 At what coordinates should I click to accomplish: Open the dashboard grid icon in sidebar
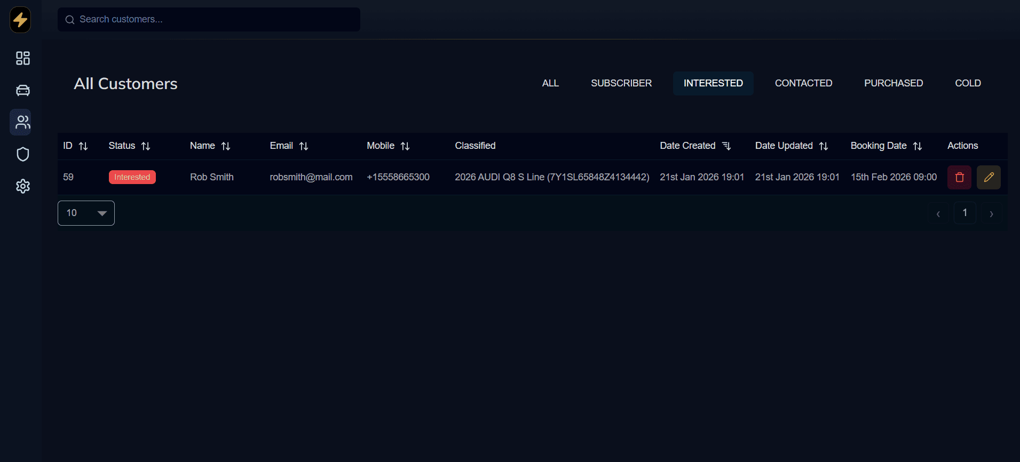[x=22, y=58]
